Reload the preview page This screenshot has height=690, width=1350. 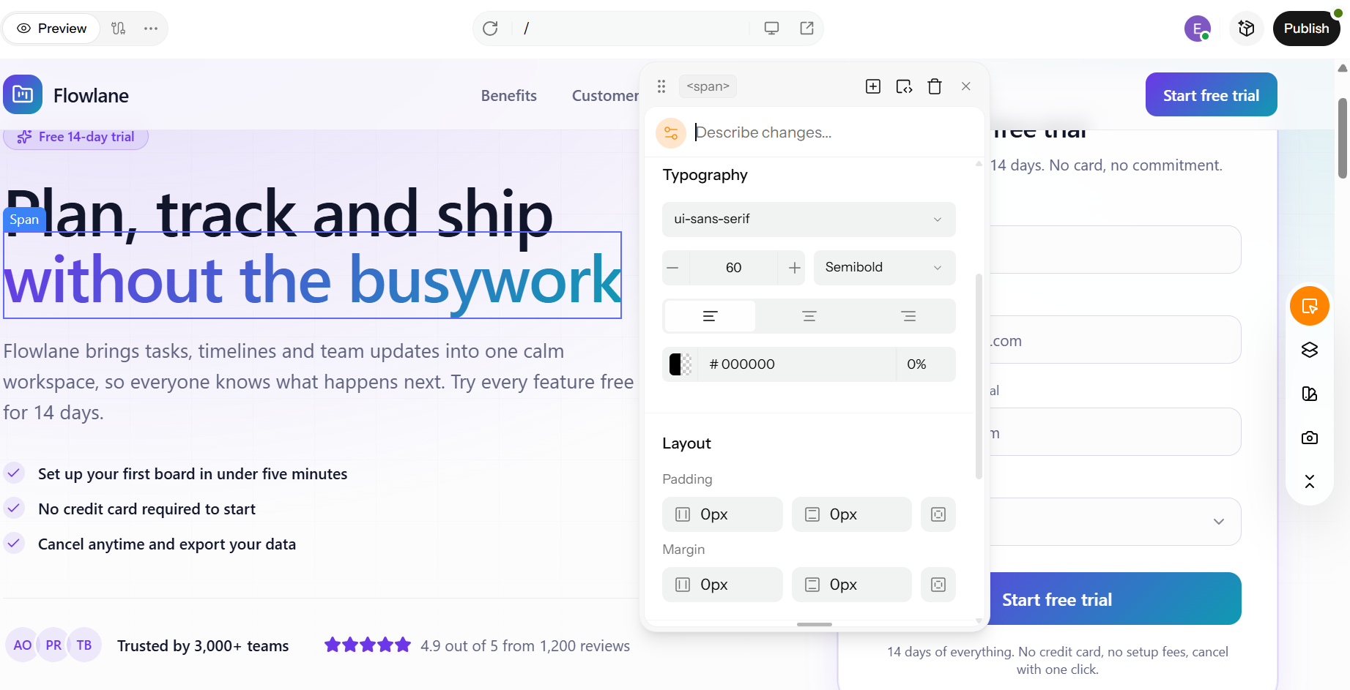(490, 29)
